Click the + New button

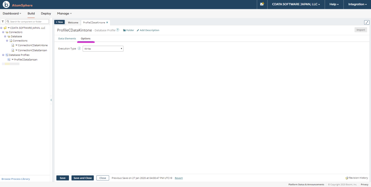tap(59, 22)
